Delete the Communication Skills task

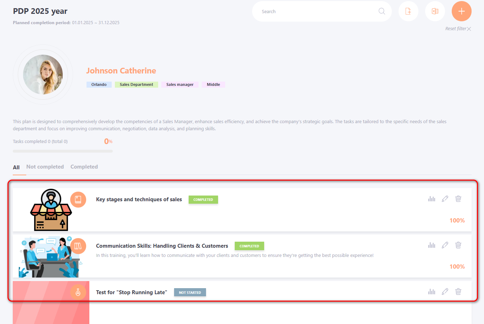coord(458,245)
